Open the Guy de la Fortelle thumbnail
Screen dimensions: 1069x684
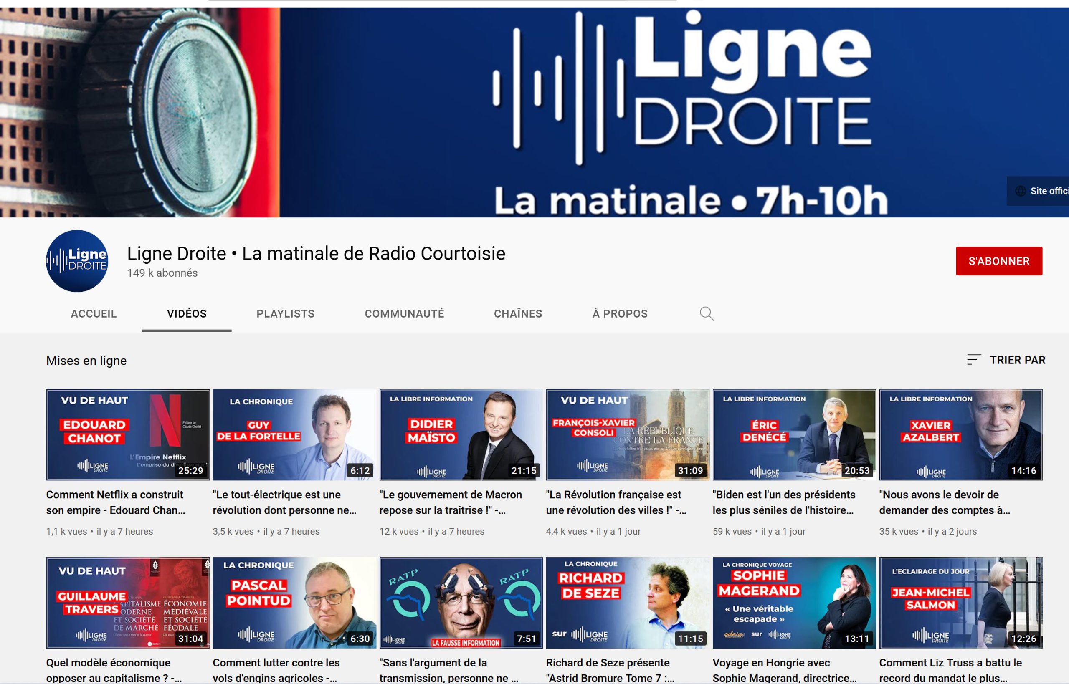(294, 435)
